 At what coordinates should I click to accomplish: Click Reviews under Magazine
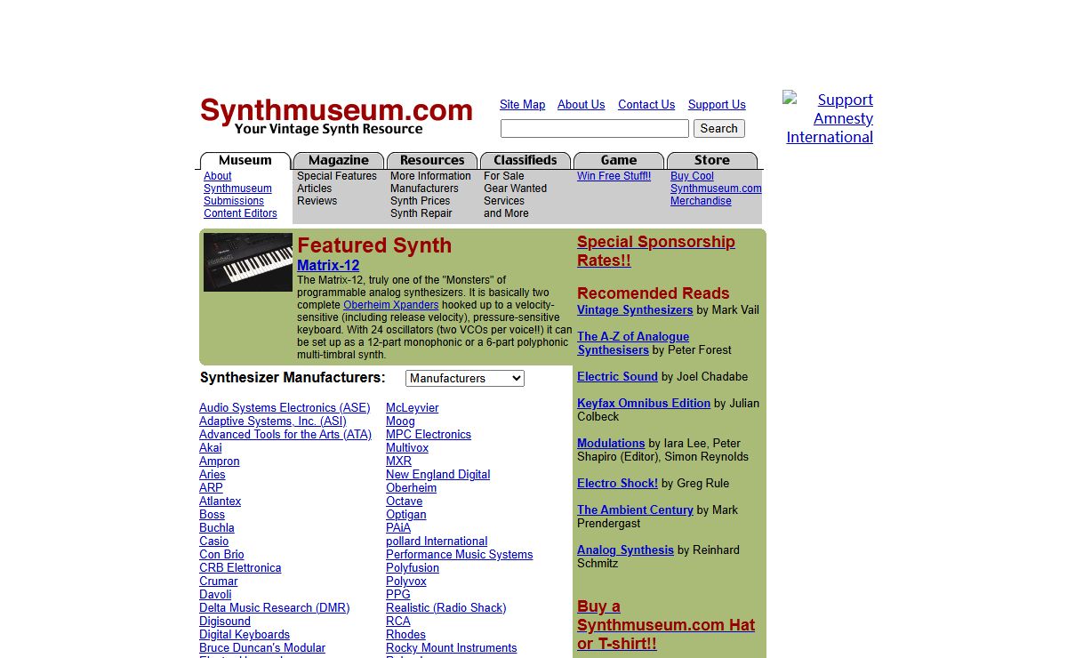317,201
